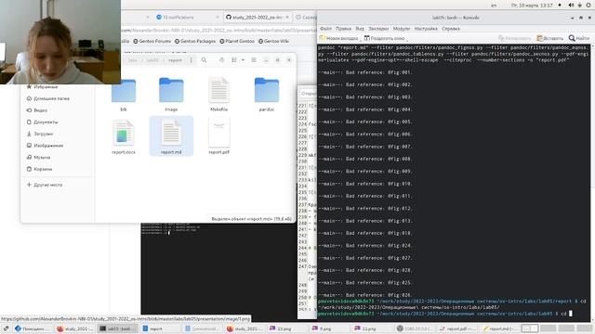595x334 pixels.
Task: Click the 'Bad reference: @fig:001' line in Konsole
Action: click(365, 72)
